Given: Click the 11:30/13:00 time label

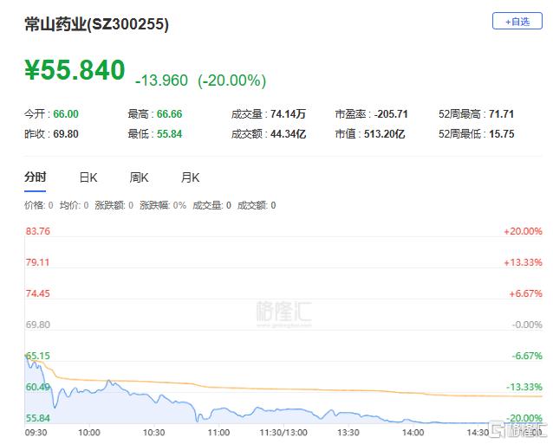Looking at the screenshot, I should pyautogui.click(x=283, y=433).
